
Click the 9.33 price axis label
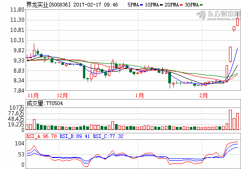[x=19, y=61]
